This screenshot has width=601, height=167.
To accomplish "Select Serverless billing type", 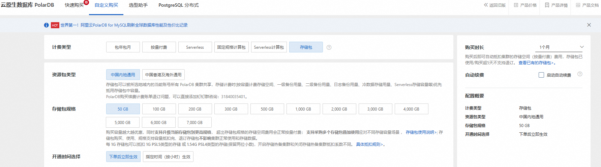I will pyautogui.click(x=195, y=47).
